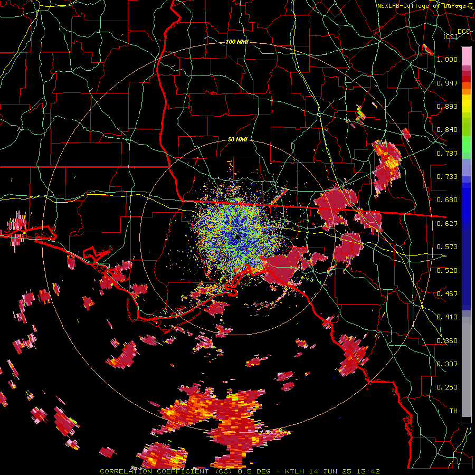
Task: Click the KTLH radar site center dot
Action: [x=237, y=237]
